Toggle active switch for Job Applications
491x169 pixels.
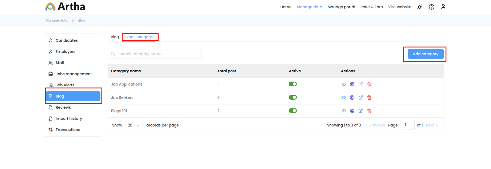tap(293, 84)
